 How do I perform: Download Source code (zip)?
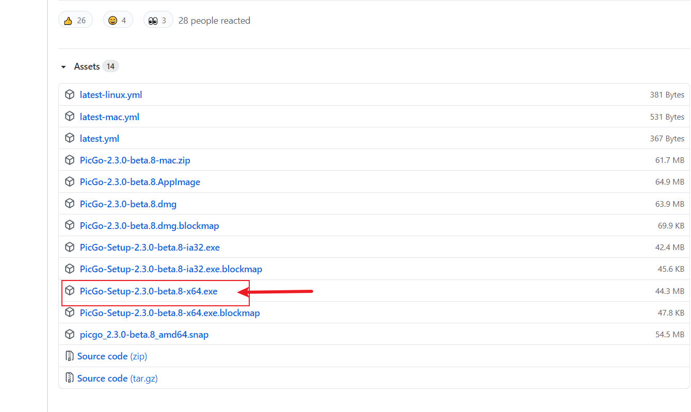(112, 356)
